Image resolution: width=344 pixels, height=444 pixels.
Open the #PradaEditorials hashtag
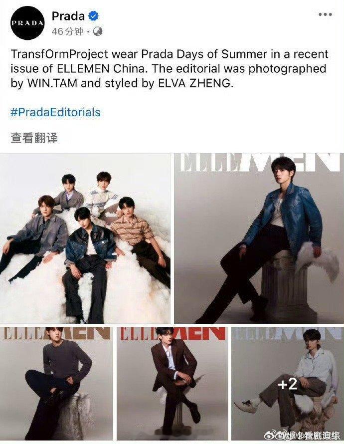[x=56, y=112]
